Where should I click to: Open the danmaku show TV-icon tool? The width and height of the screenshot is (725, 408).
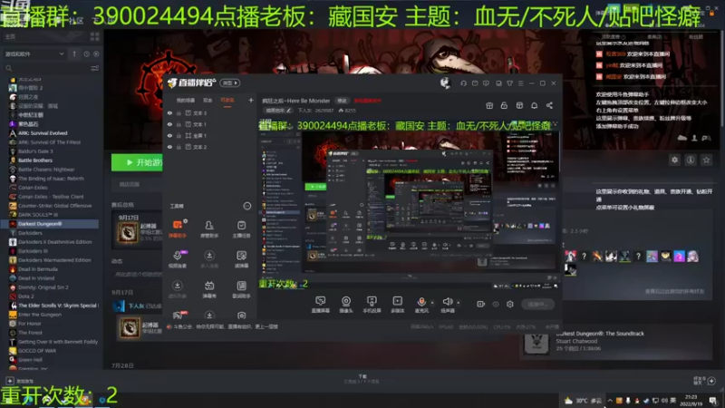pyautogui.click(x=209, y=288)
